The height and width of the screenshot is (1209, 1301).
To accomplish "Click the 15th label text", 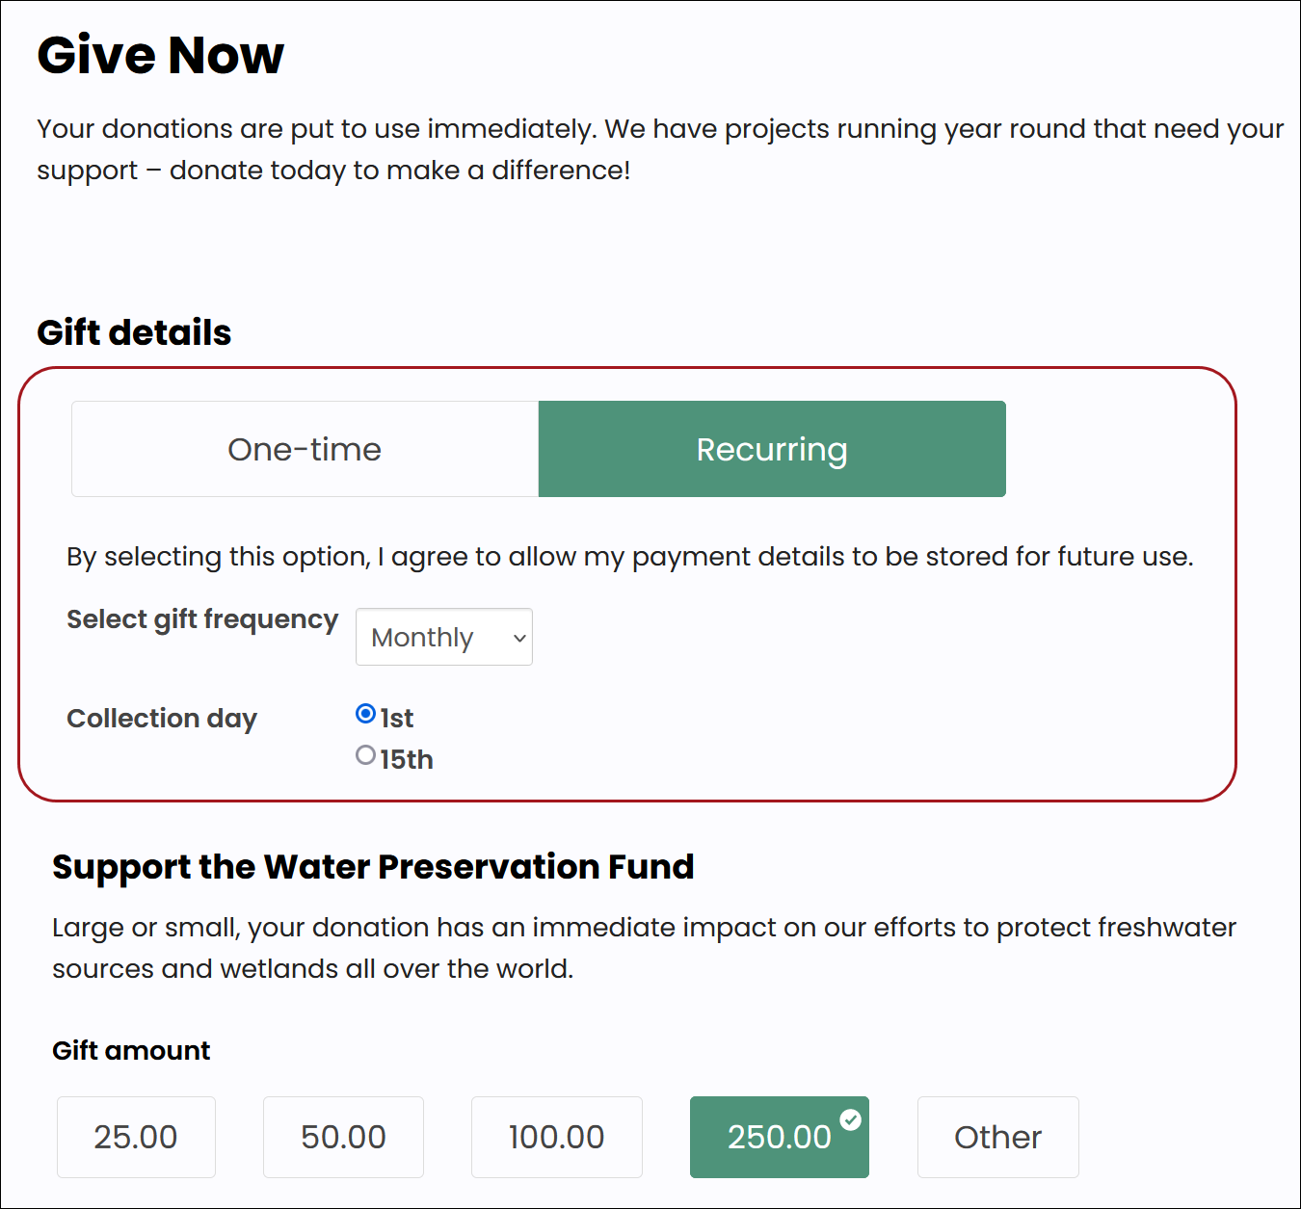I will (x=406, y=760).
